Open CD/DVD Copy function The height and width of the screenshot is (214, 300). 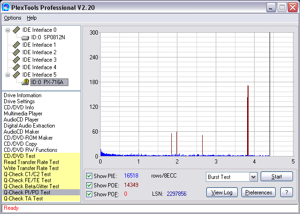pos(20,144)
